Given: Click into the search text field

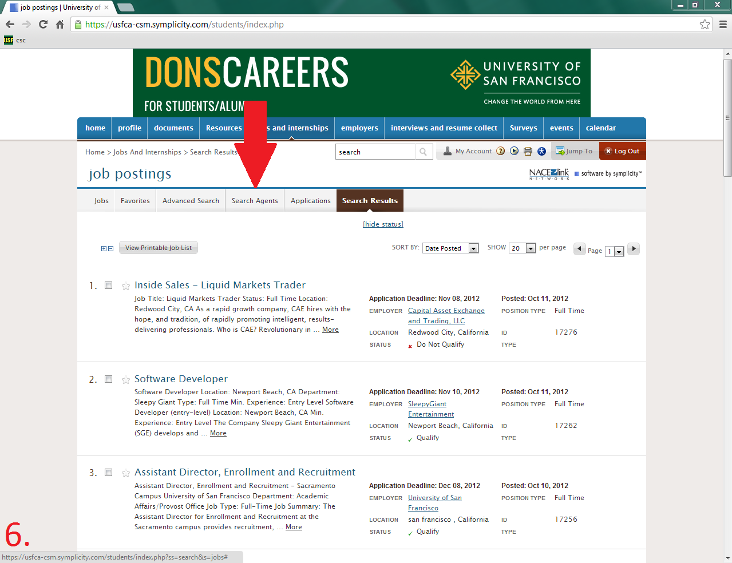Looking at the screenshot, I should 375,152.
